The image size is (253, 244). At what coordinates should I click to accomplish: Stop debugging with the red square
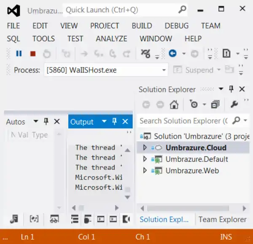pos(33,54)
